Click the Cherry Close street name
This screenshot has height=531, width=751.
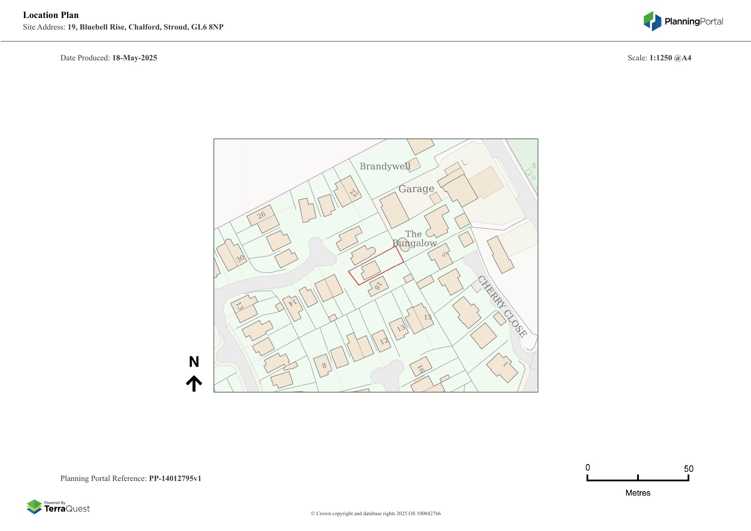501,306
